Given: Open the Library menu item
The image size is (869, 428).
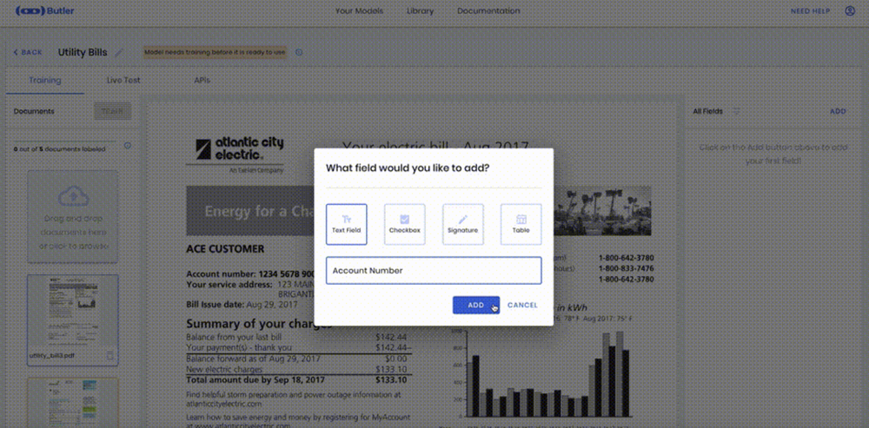Looking at the screenshot, I should pos(420,11).
